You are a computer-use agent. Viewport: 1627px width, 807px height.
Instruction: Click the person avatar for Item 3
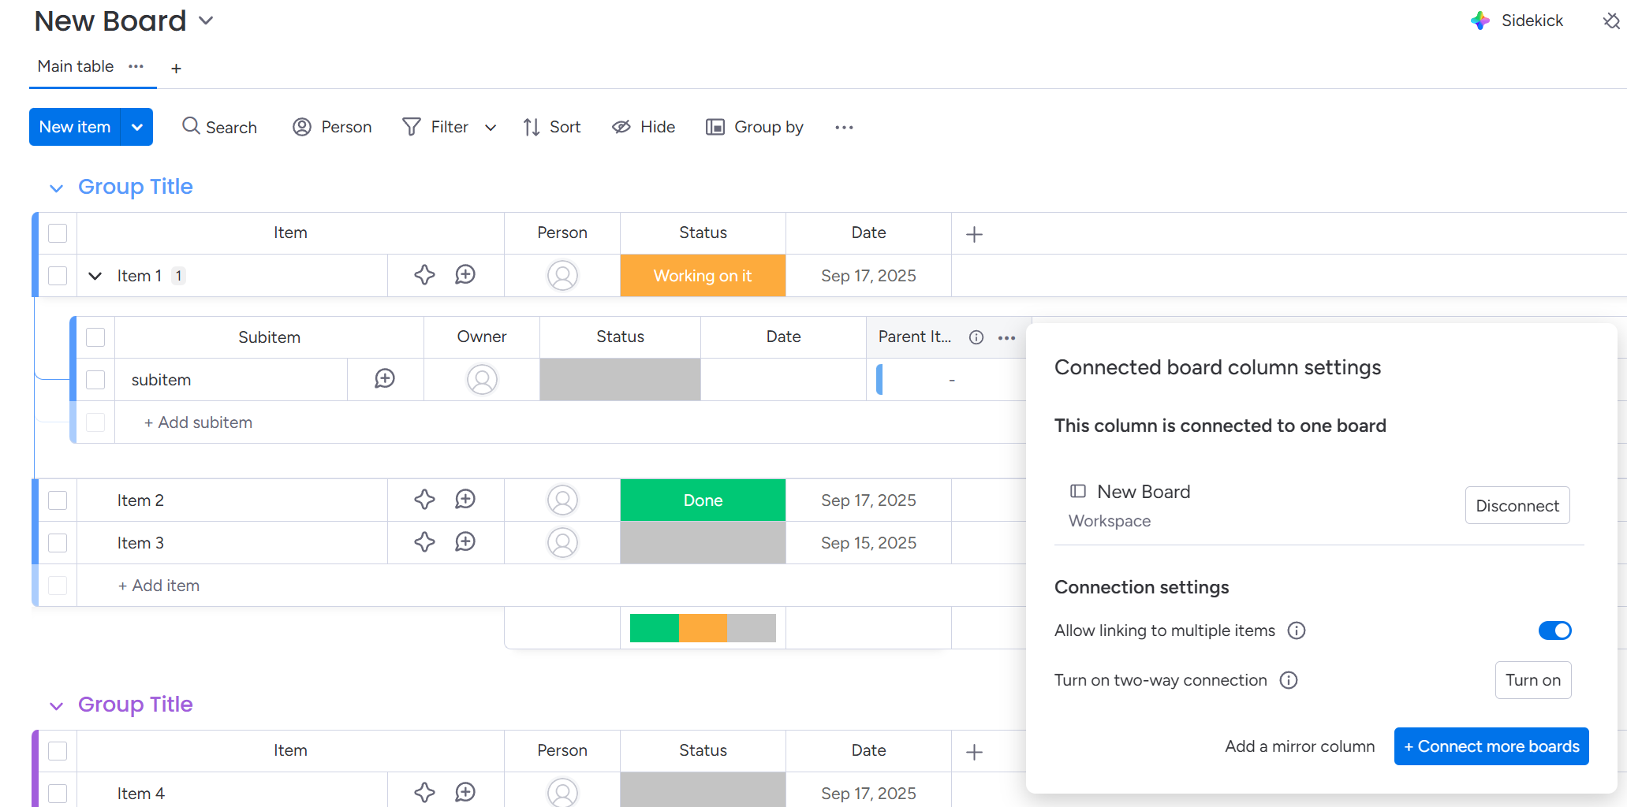(562, 543)
